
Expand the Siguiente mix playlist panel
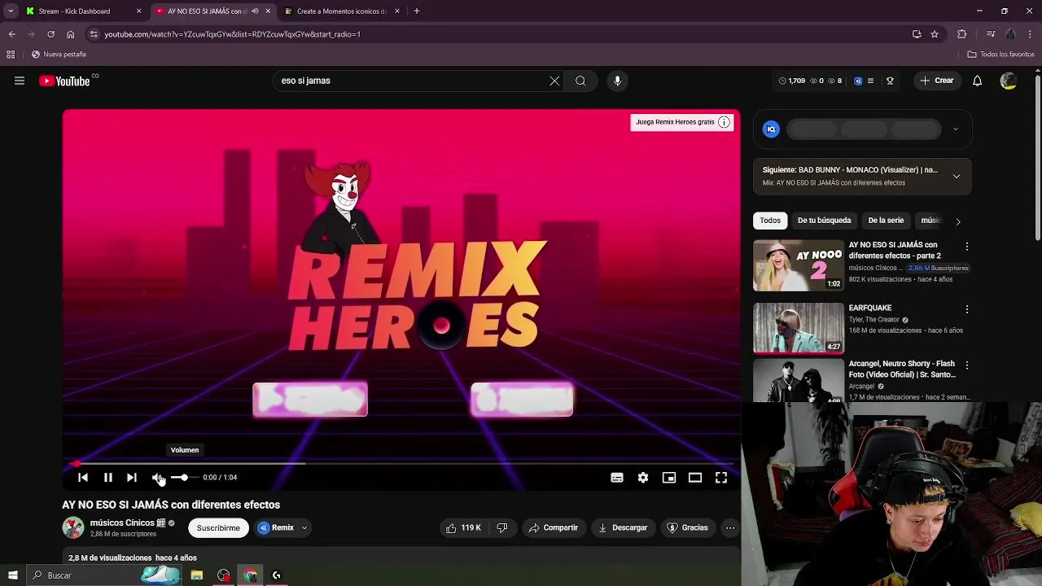coord(957,176)
